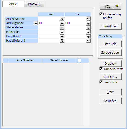The height and width of the screenshot is (129, 127).
Task: Open Hauptlager 'bis' dropdown arrow
Action: [x=88, y=36]
